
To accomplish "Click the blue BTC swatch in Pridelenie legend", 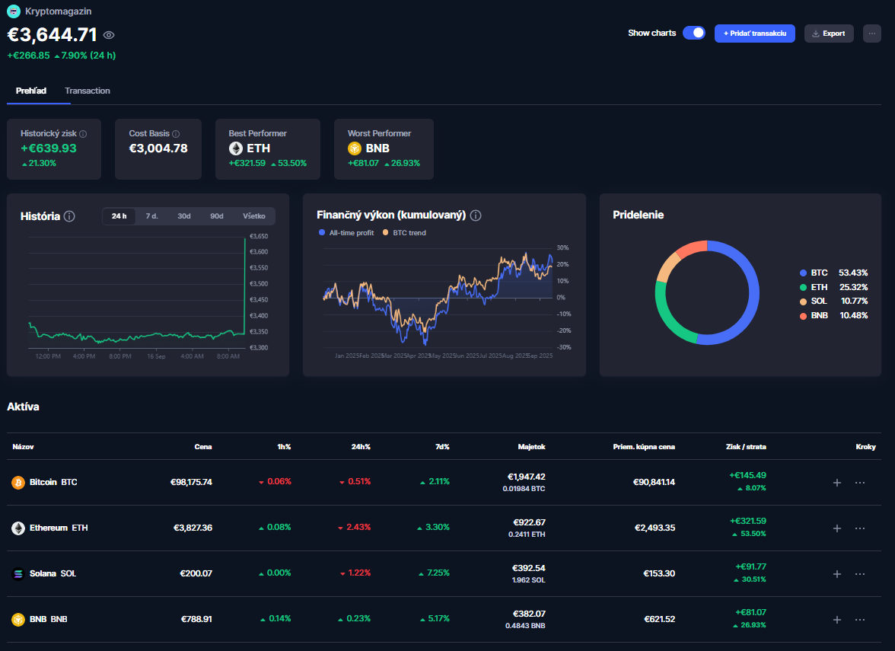I will click(x=803, y=273).
